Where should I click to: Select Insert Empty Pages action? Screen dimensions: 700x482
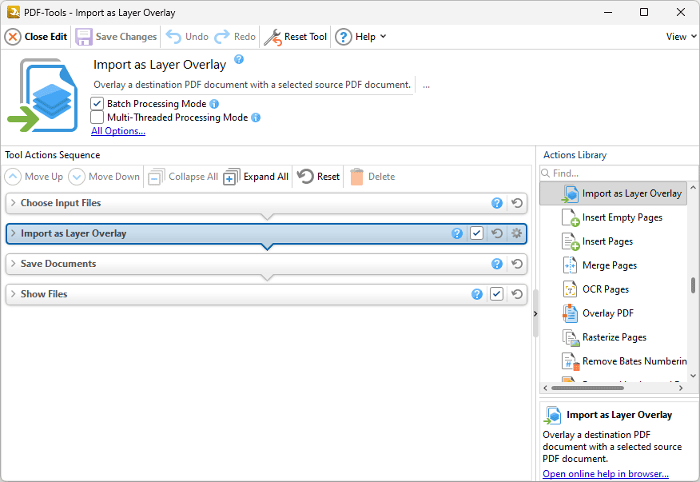click(614, 217)
